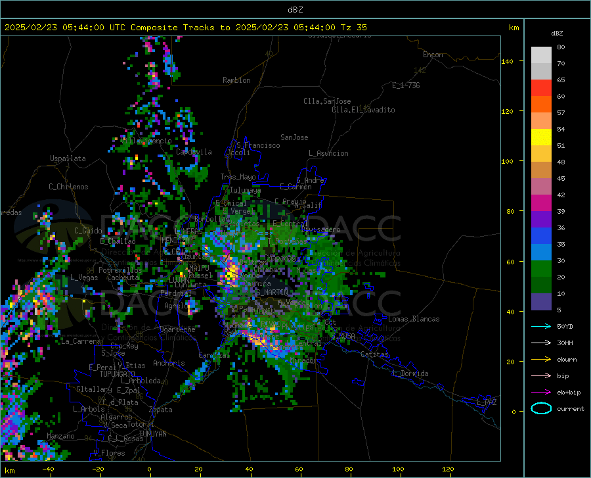
Task: Click the 'Clla.El_Cavadito' place label
Action: point(363,110)
